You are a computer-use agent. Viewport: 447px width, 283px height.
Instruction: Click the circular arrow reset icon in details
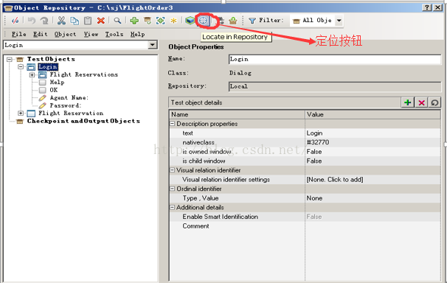pos(434,102)
